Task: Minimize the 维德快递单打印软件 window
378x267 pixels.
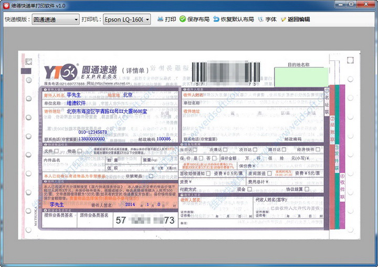Action: (x=341, y=4)
